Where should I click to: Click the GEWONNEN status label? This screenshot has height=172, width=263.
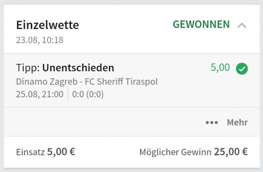pyautogui.click(x=201, y=25)
